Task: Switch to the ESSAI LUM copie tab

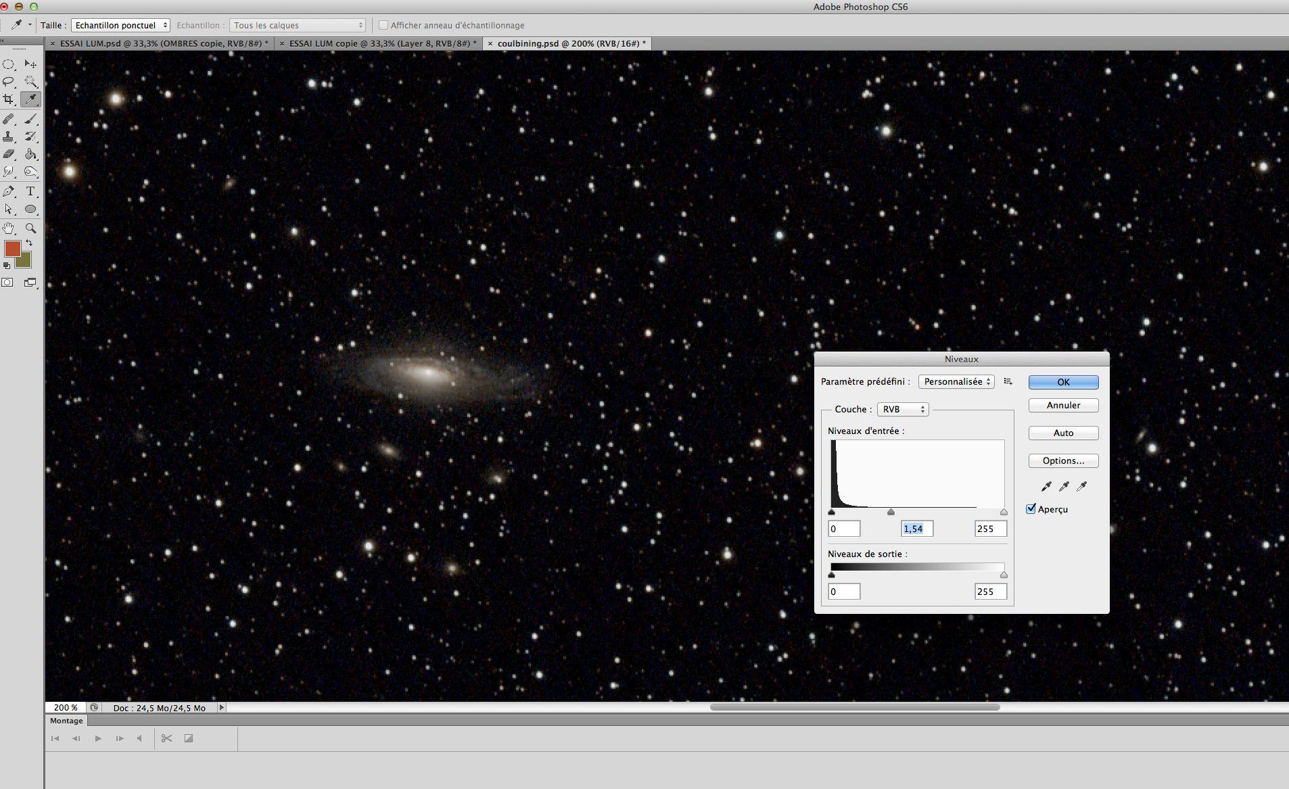Action: click(383, 43)
